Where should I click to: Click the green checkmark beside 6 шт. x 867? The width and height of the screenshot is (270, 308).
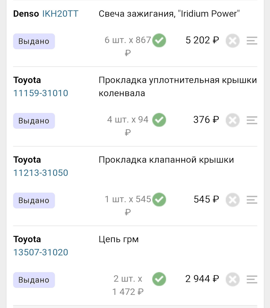[x=159, y=40]
